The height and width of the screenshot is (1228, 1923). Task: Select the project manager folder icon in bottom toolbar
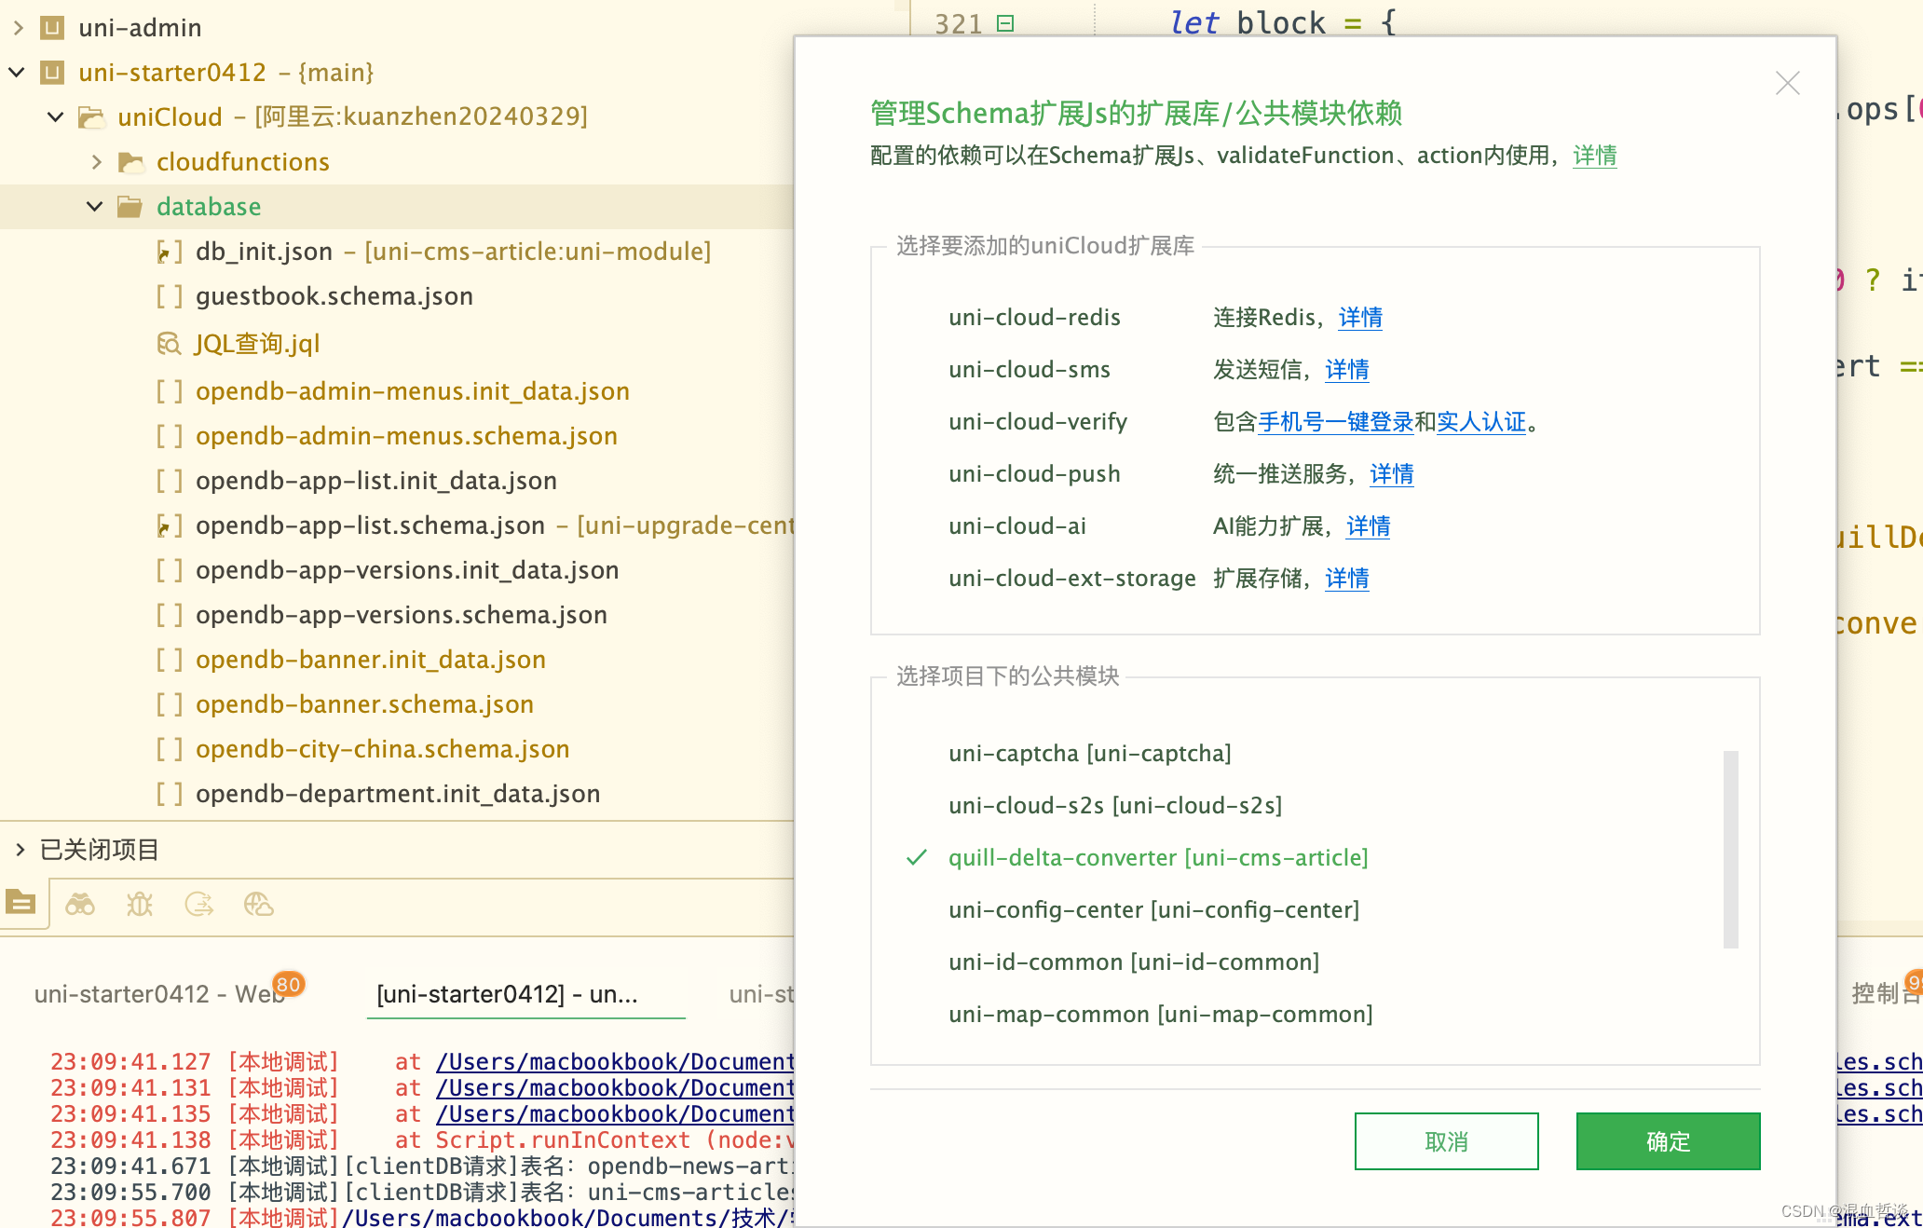pos(22,903)
